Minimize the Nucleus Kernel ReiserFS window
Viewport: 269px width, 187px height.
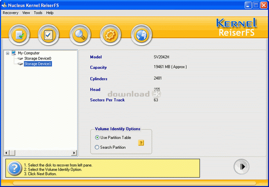[x=248, y=5]
